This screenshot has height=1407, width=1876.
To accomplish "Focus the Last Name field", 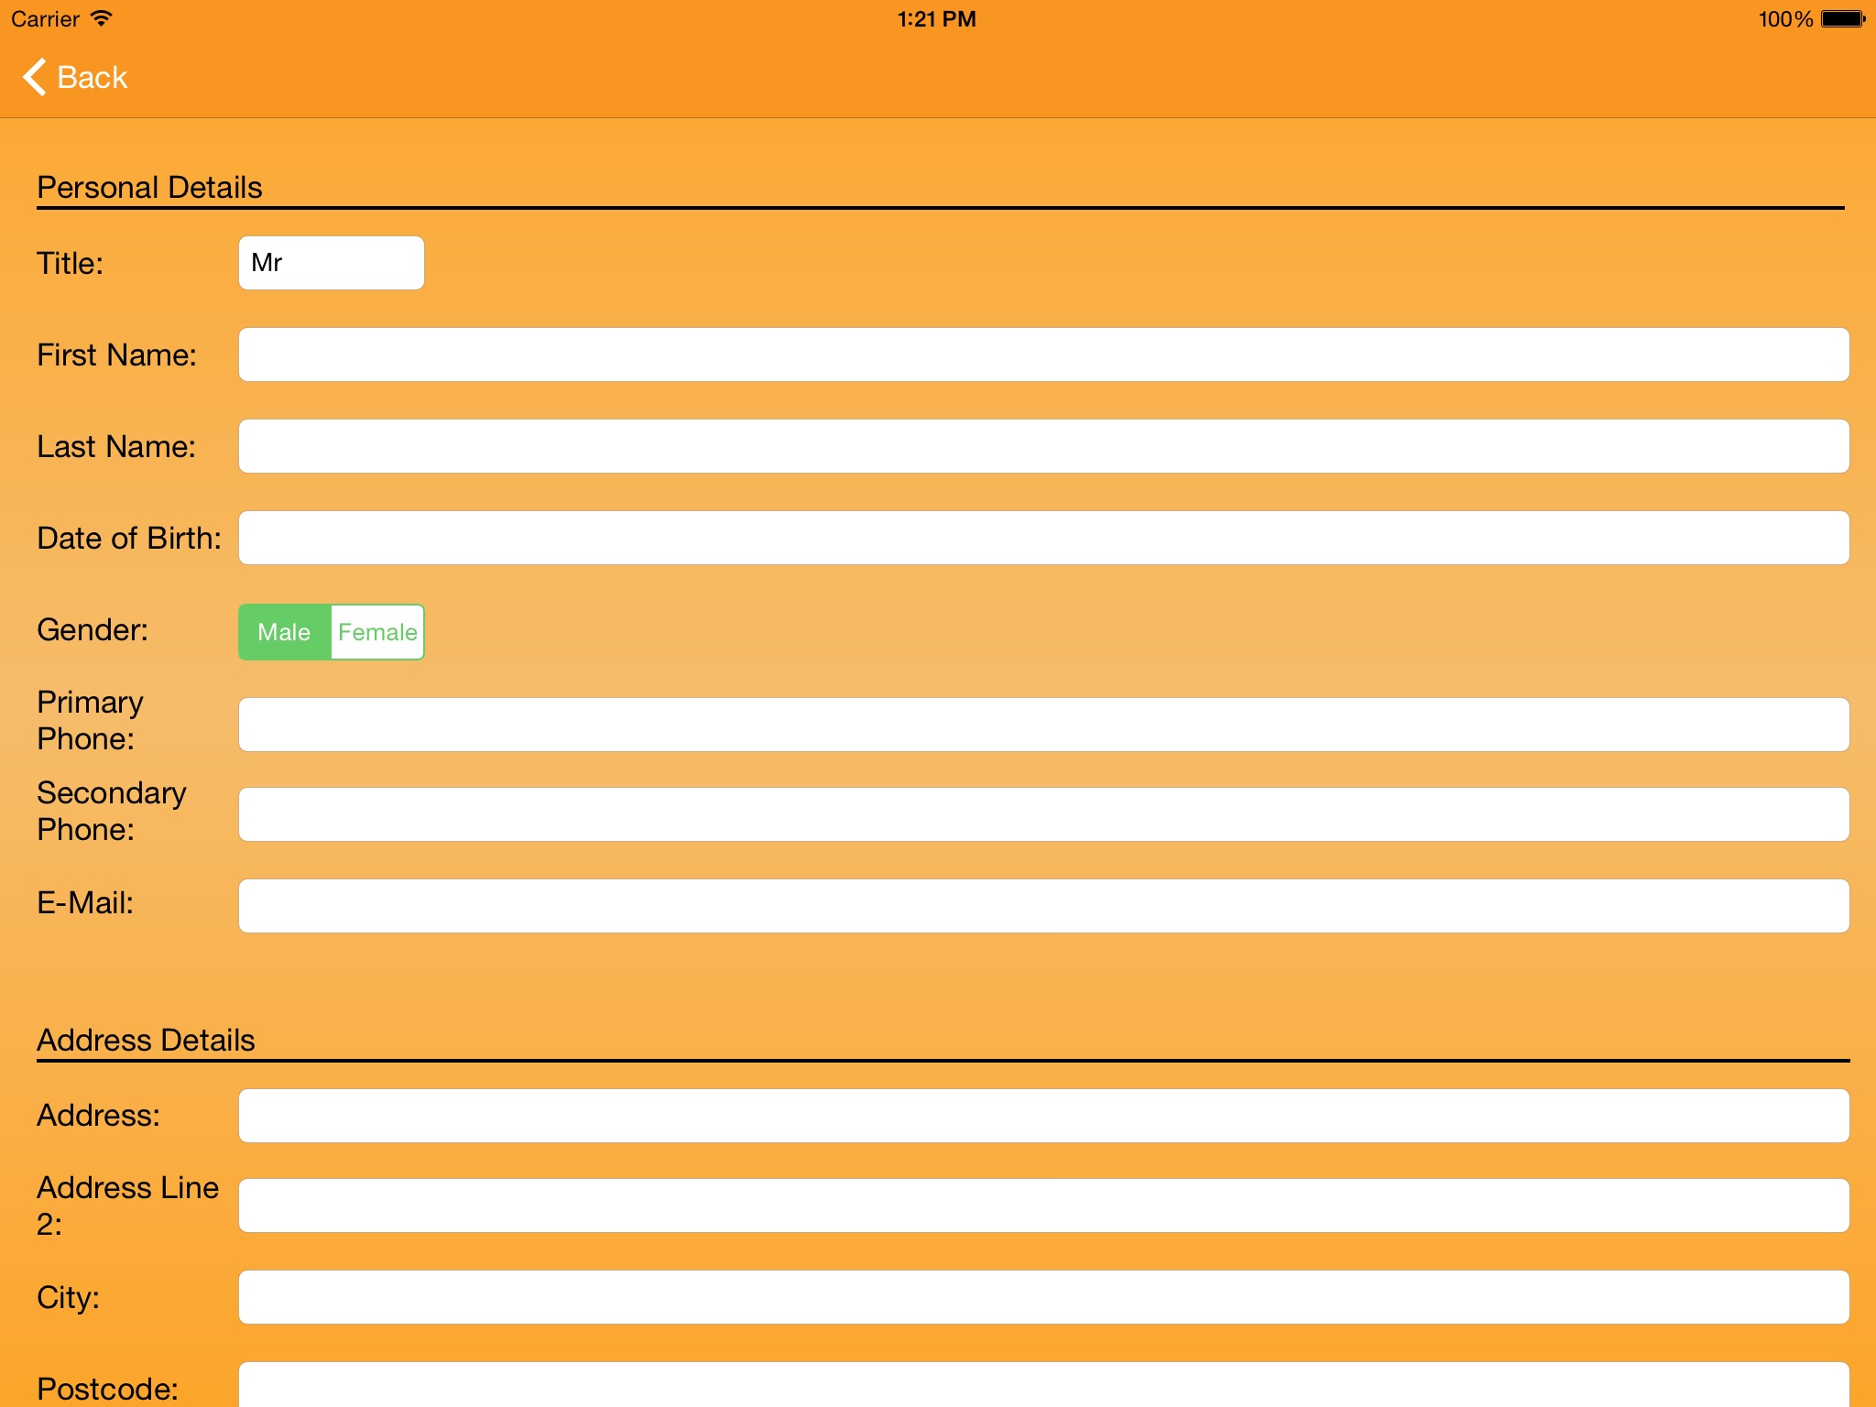I will click(x=1043, y=446).
